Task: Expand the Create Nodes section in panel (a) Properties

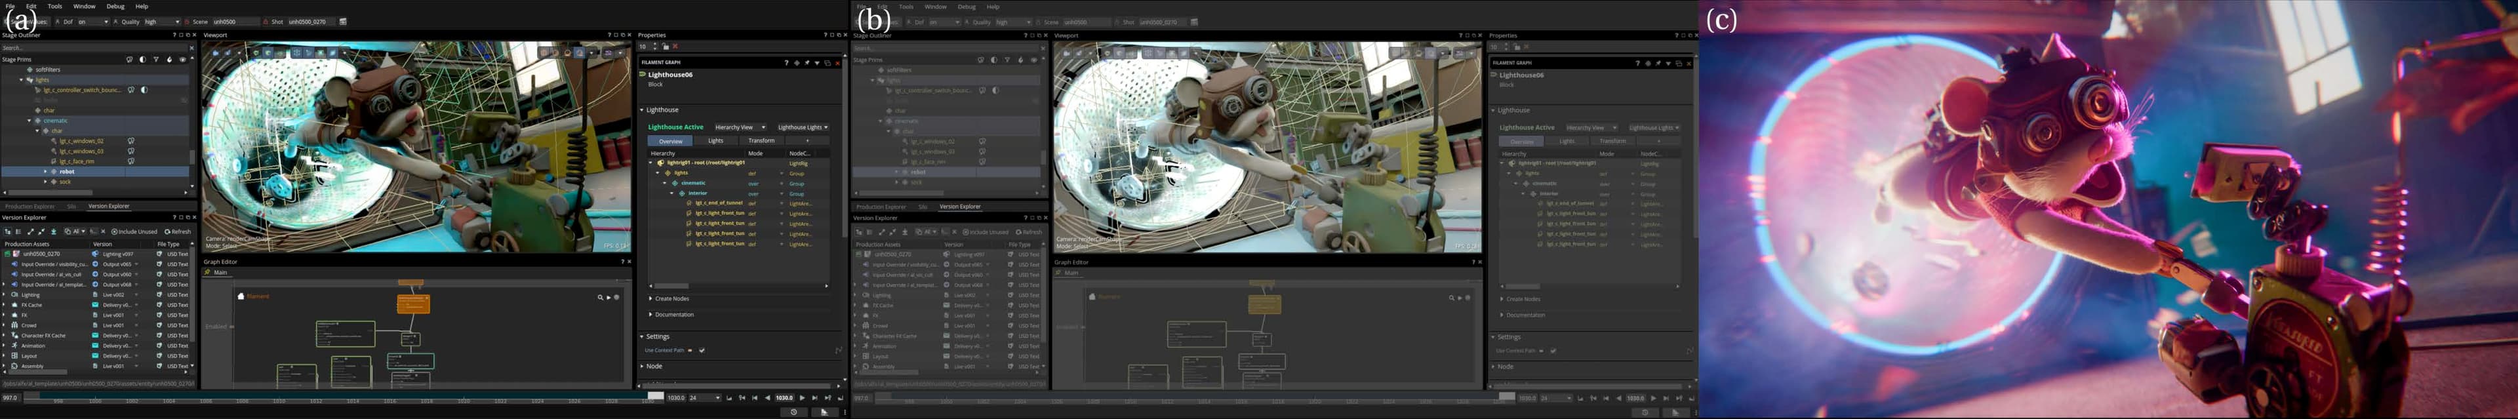Action: (671, 299)
